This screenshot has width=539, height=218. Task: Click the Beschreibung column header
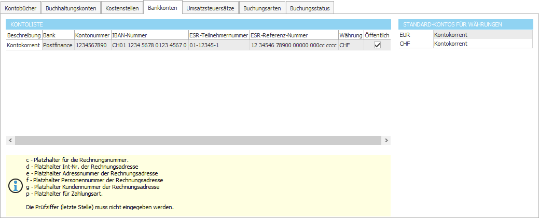[23, 35]
